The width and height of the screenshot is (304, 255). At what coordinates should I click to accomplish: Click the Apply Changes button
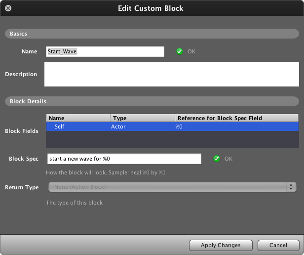221,245
